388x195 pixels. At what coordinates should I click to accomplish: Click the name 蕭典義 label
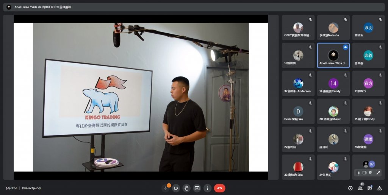point(359,63)
